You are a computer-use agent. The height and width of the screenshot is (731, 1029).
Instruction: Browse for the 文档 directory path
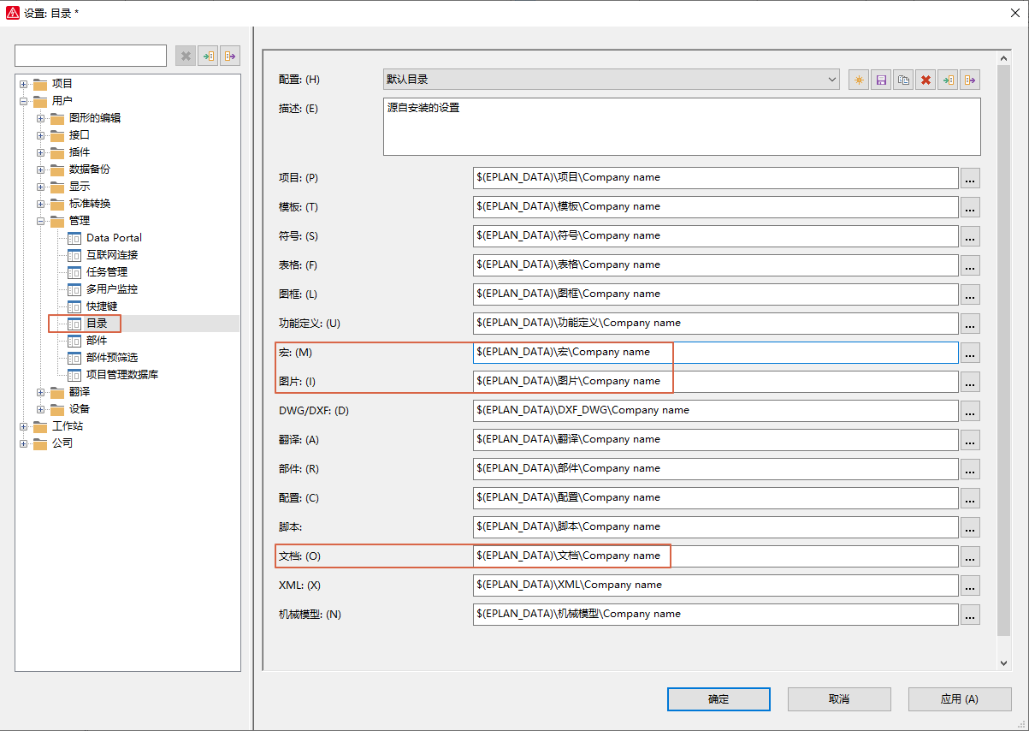(970, 557)
